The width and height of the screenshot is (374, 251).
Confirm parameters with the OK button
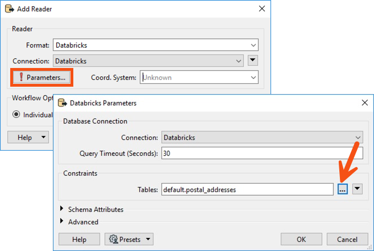(301, 239)
